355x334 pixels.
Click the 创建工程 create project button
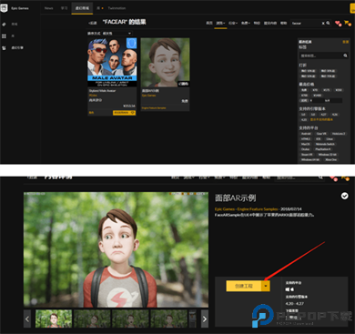(x=244, y=286)
